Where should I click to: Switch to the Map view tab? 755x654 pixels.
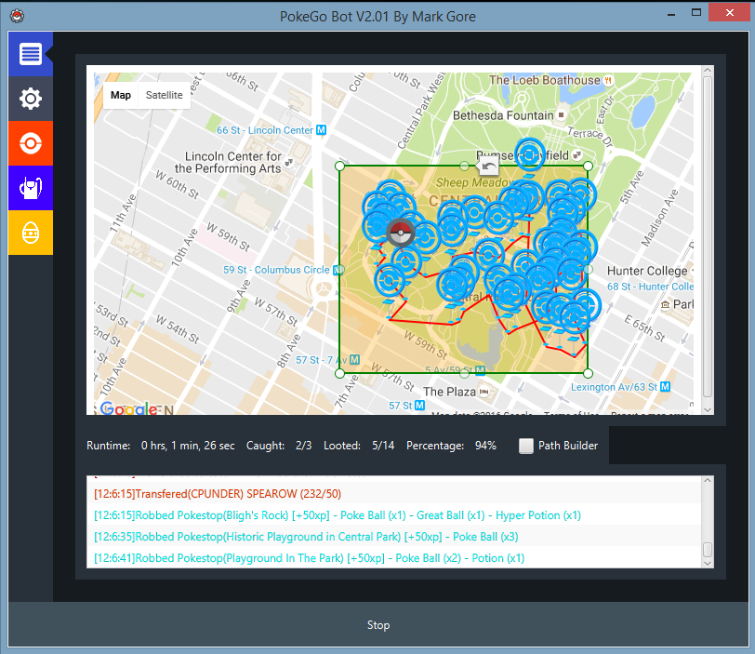tap(120, 95)
